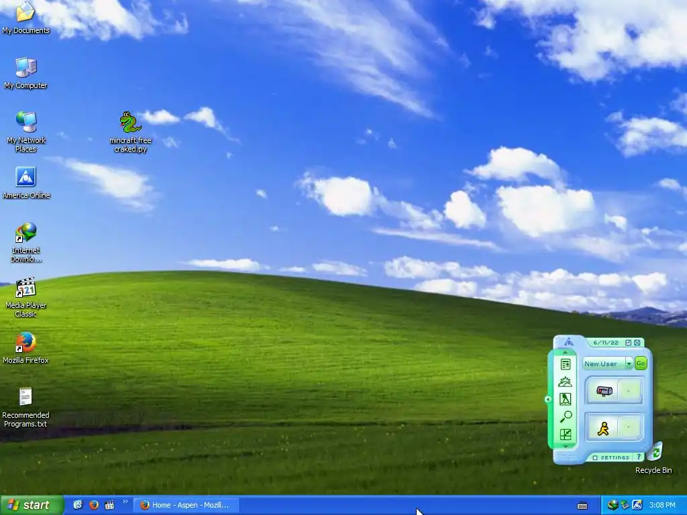Launch Firefox from Quick Launch bar

[94, 505]
